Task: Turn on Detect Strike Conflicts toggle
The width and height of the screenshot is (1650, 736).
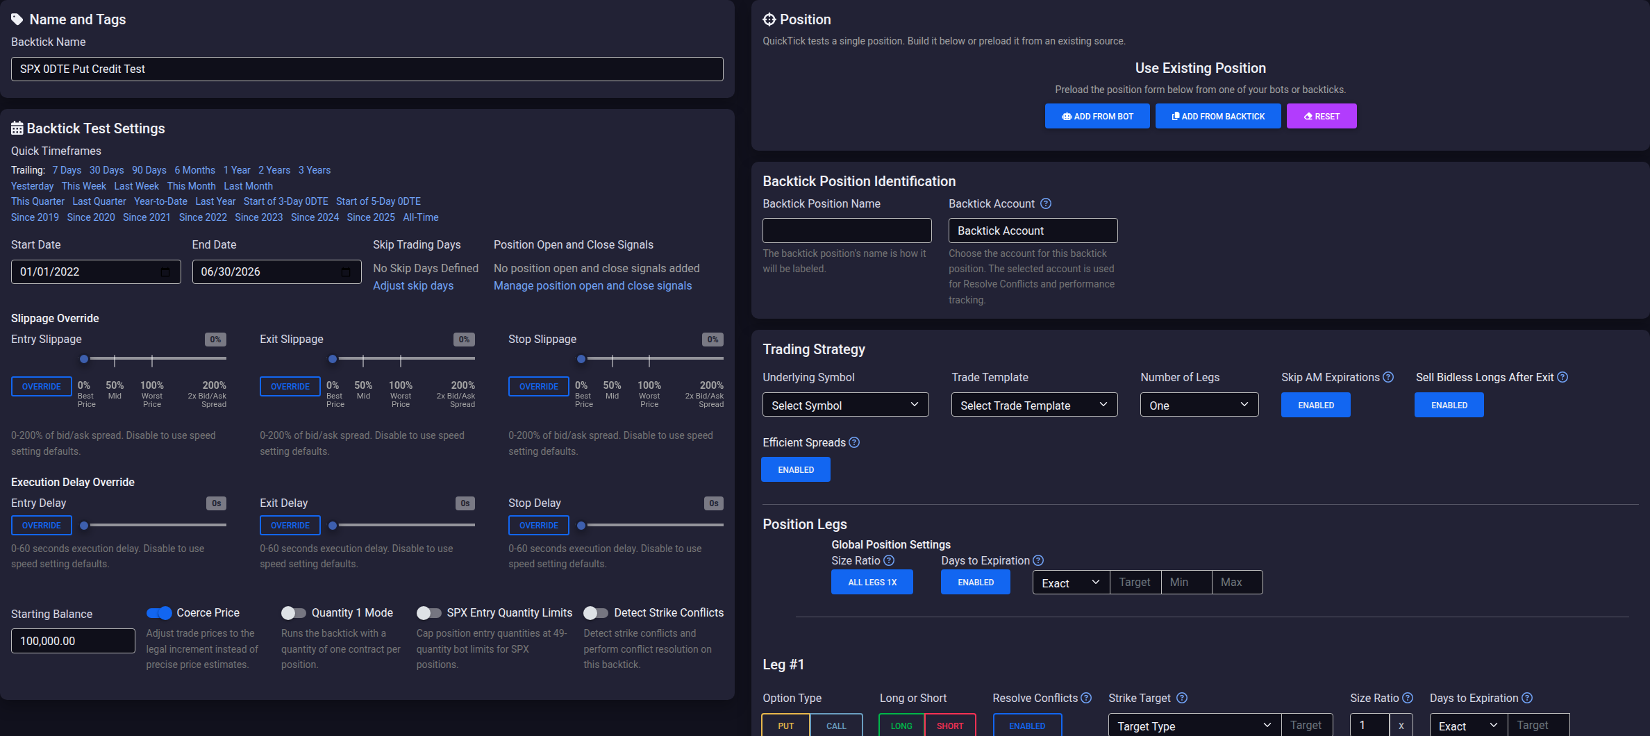Action: (596, 612)
